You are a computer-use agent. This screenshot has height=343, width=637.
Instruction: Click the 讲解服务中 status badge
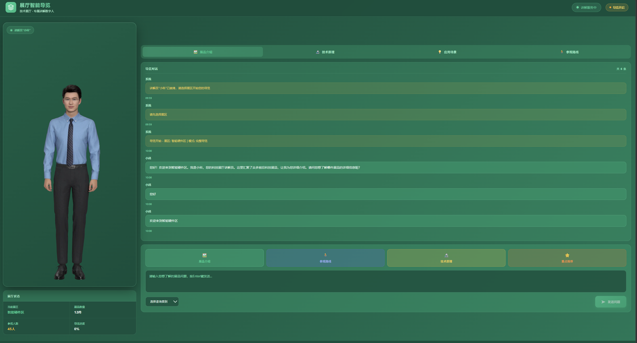(x=586, y=7)
